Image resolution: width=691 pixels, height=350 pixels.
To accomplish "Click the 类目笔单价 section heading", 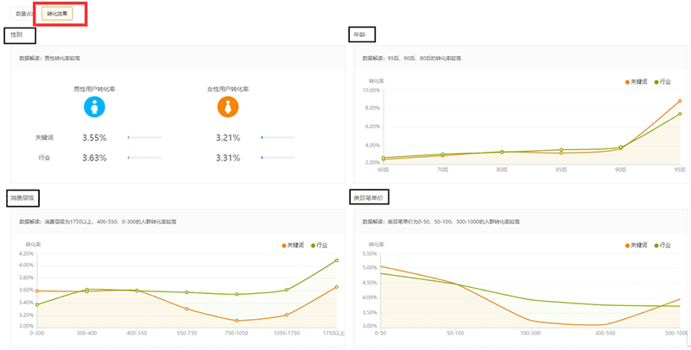I will coord(369,197).
